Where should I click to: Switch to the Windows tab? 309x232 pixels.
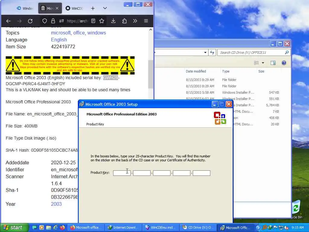tap(25, 8)
